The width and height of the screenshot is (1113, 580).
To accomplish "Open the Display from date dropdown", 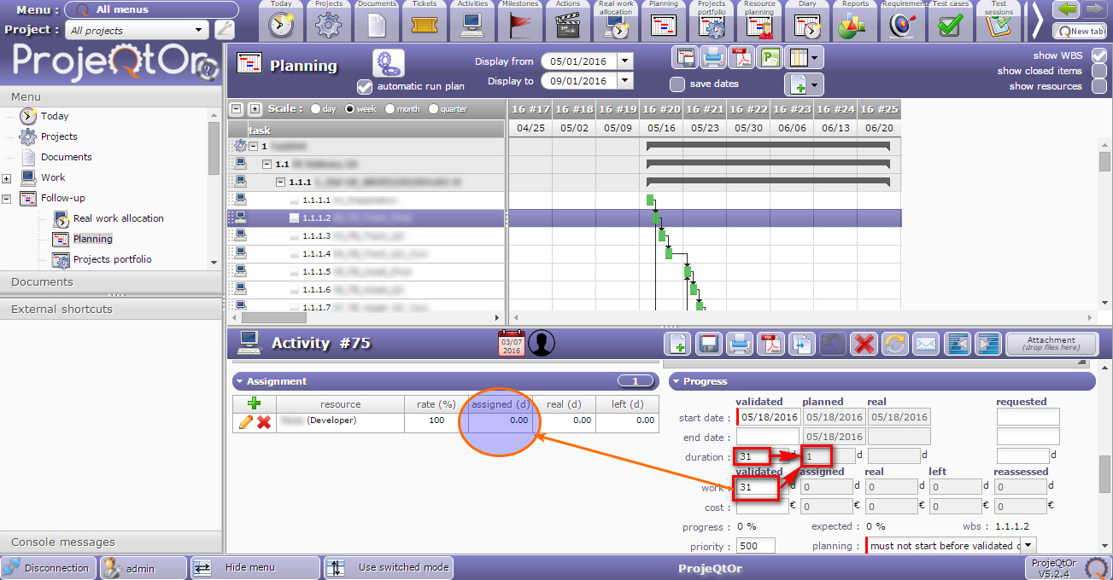I will (625, 61).
